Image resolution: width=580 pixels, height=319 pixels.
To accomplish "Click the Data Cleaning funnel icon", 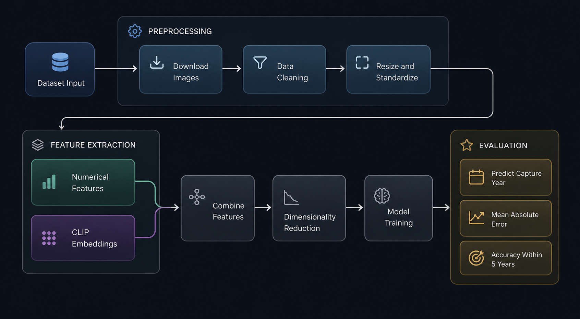I will click(x=260, y=62).
